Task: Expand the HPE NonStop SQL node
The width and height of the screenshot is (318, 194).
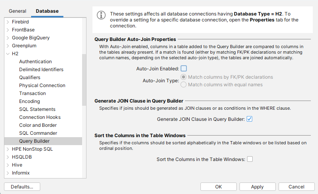Action: point(8,149)
